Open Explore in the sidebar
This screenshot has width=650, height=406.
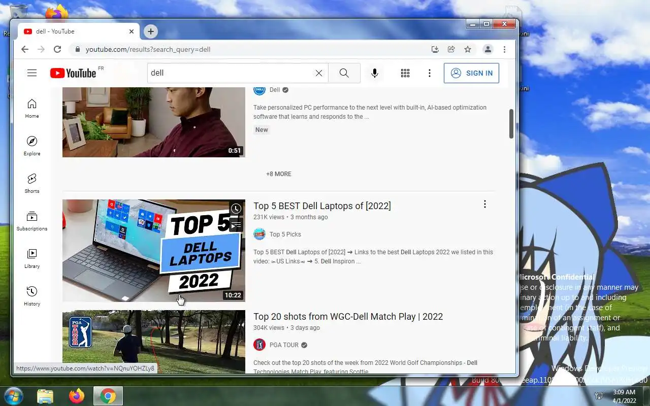click(32, 146)
